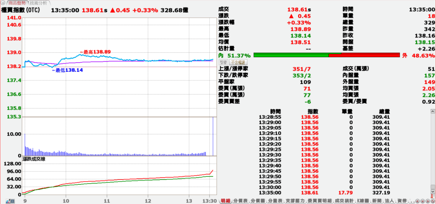Open the 分價表 tab

(x=240, y=201)
